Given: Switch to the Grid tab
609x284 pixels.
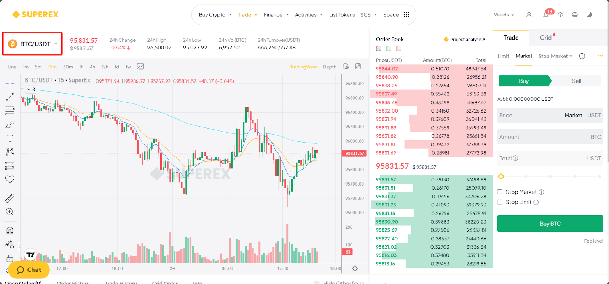Looking at the screenshot, I should tap(545, 38).
